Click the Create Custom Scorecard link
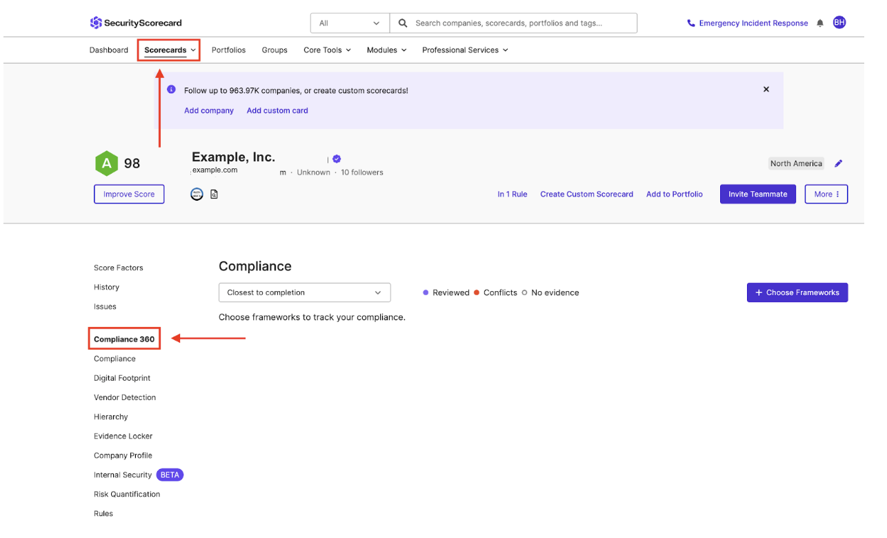The height and width of the screenshot is (538, 887). pyautogui.click(x=587, y=195)
